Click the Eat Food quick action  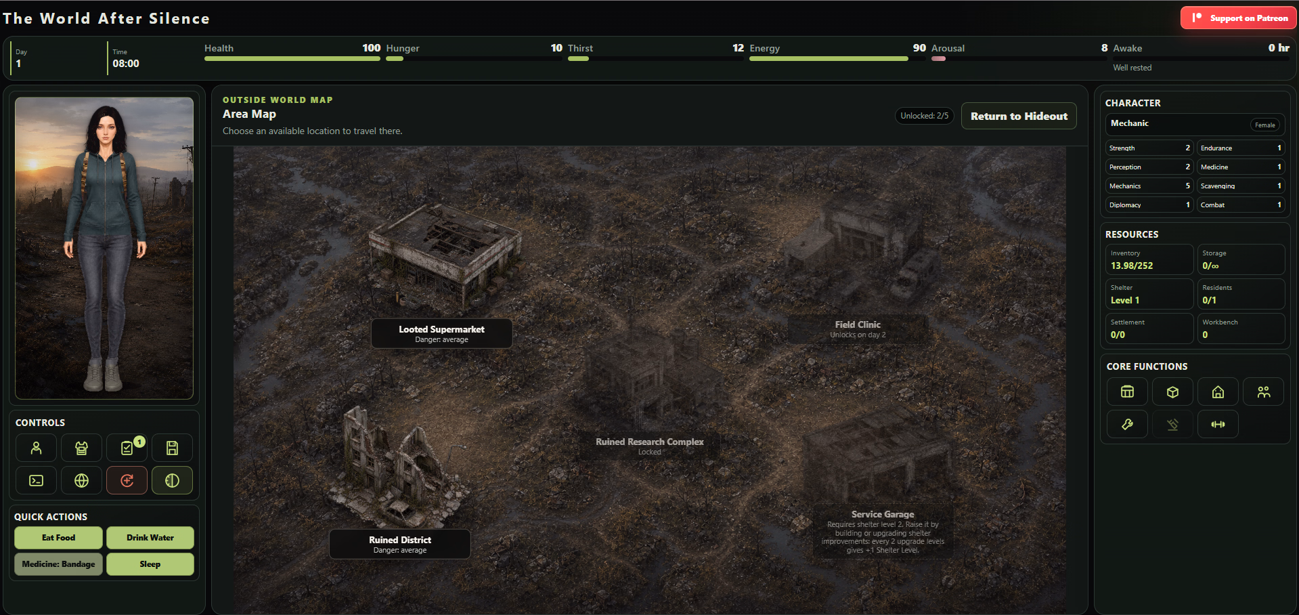[x=58, y=538]
